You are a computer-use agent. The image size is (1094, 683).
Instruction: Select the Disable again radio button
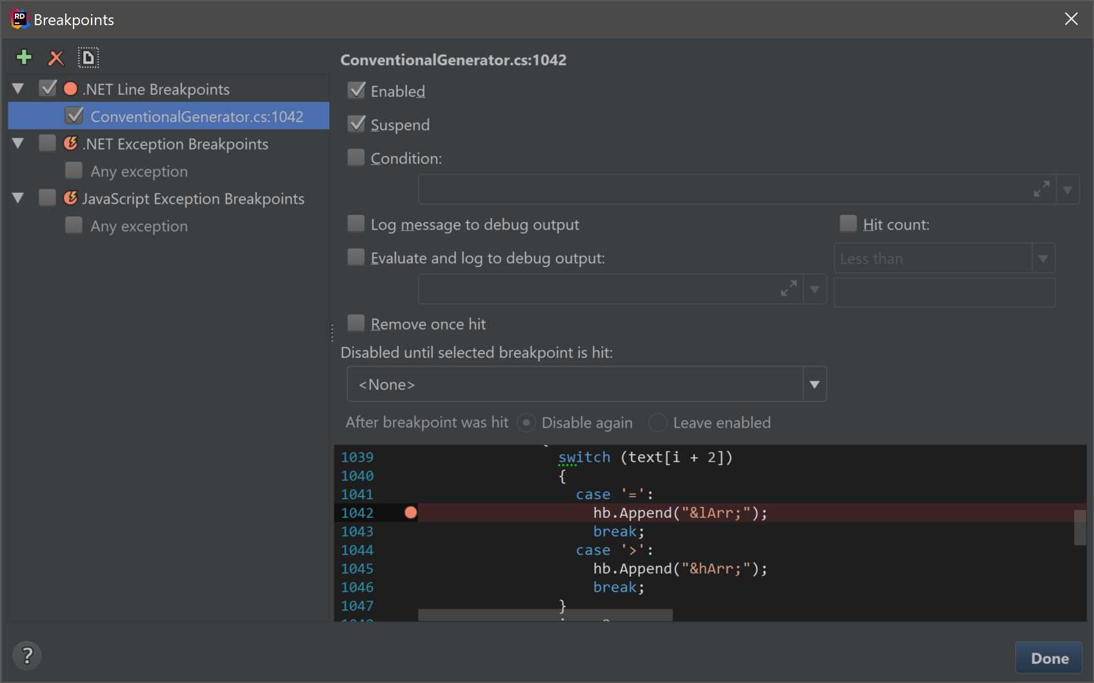pyautogui.click(x=526, y=422)
